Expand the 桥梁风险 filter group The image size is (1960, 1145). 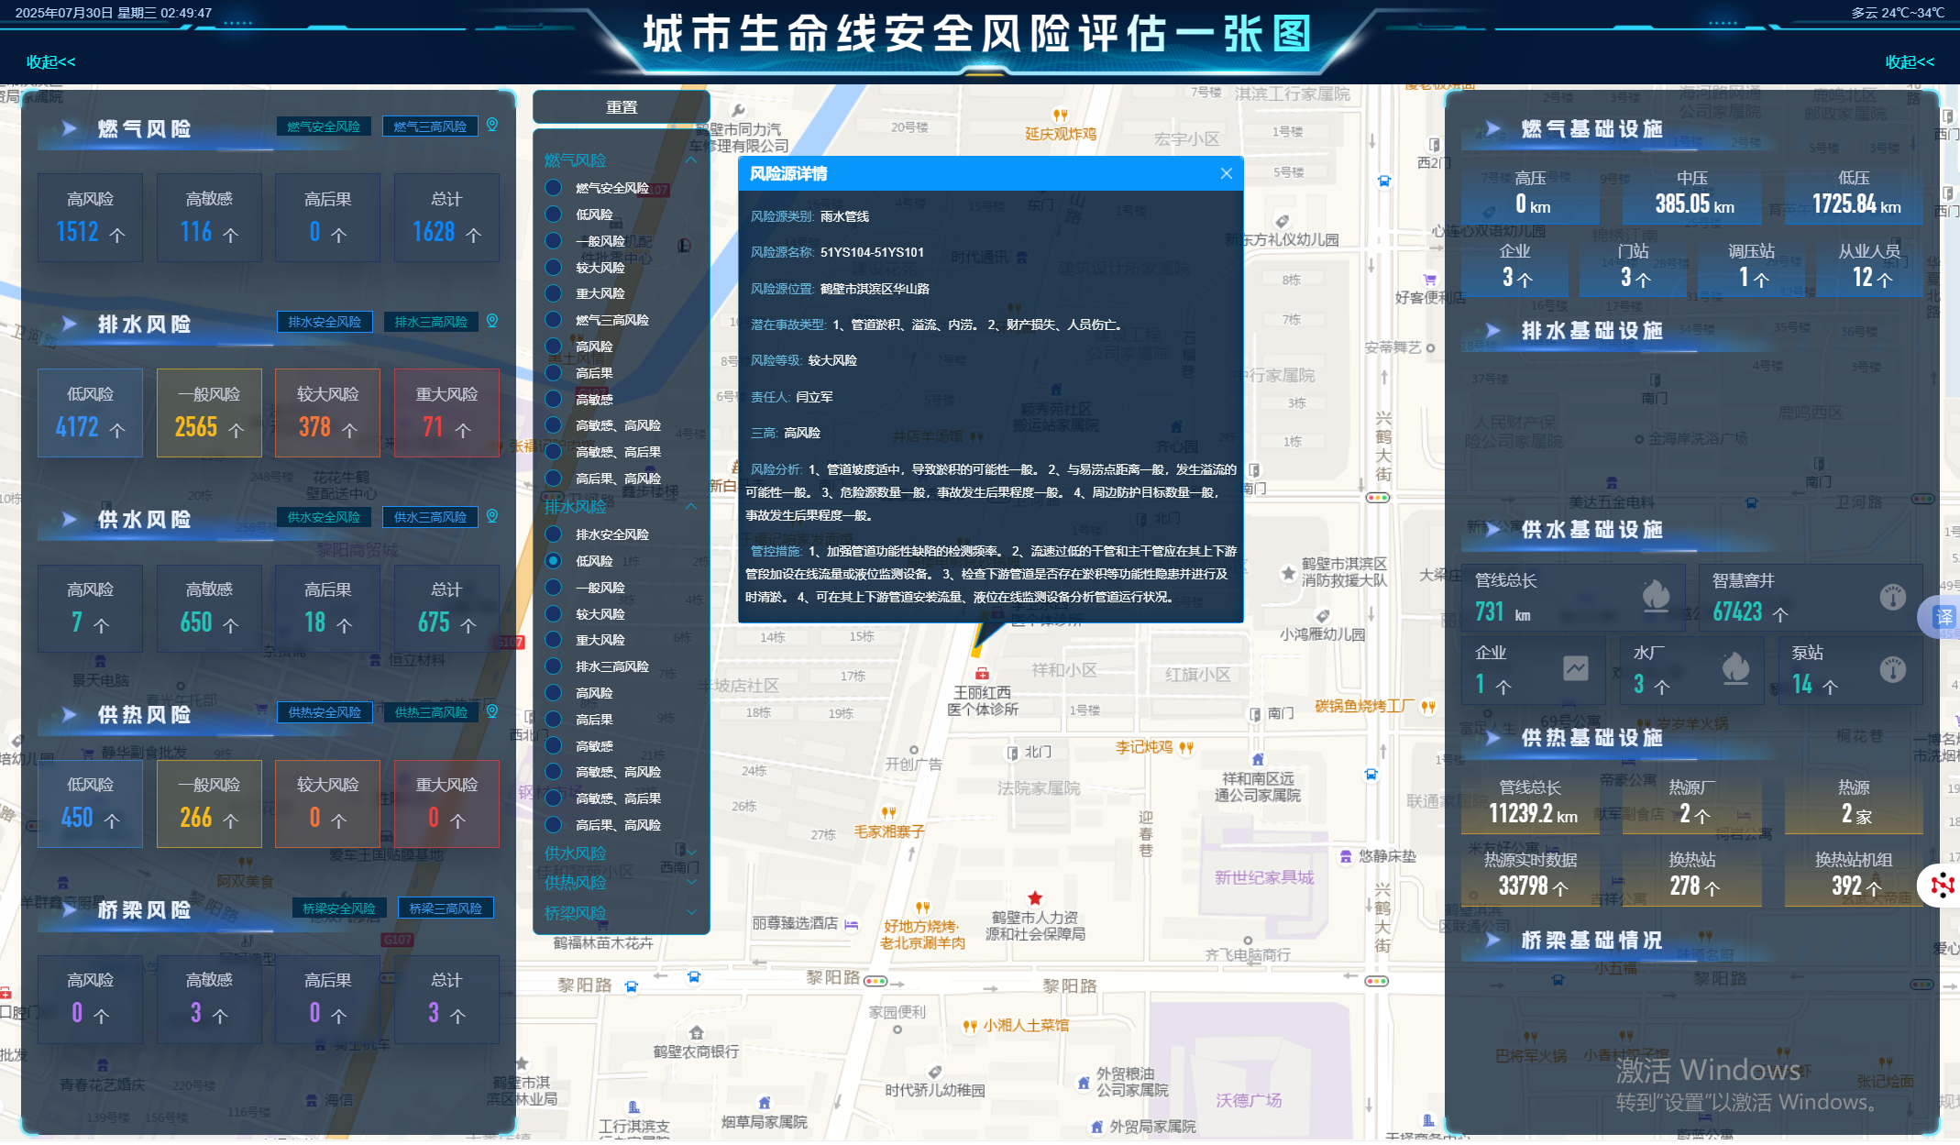click(x=691, y=913)
